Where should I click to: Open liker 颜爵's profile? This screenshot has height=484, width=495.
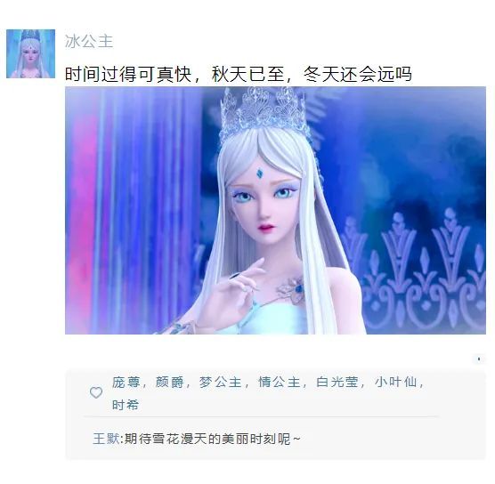169,382
